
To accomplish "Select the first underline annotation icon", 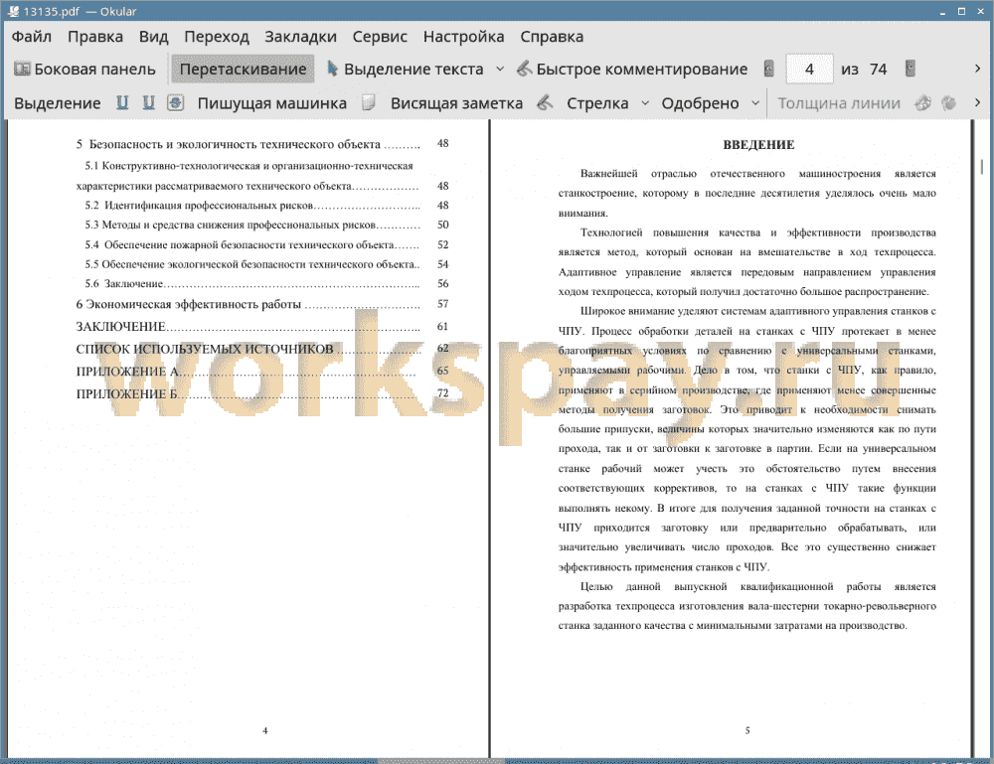I will 122,102.
